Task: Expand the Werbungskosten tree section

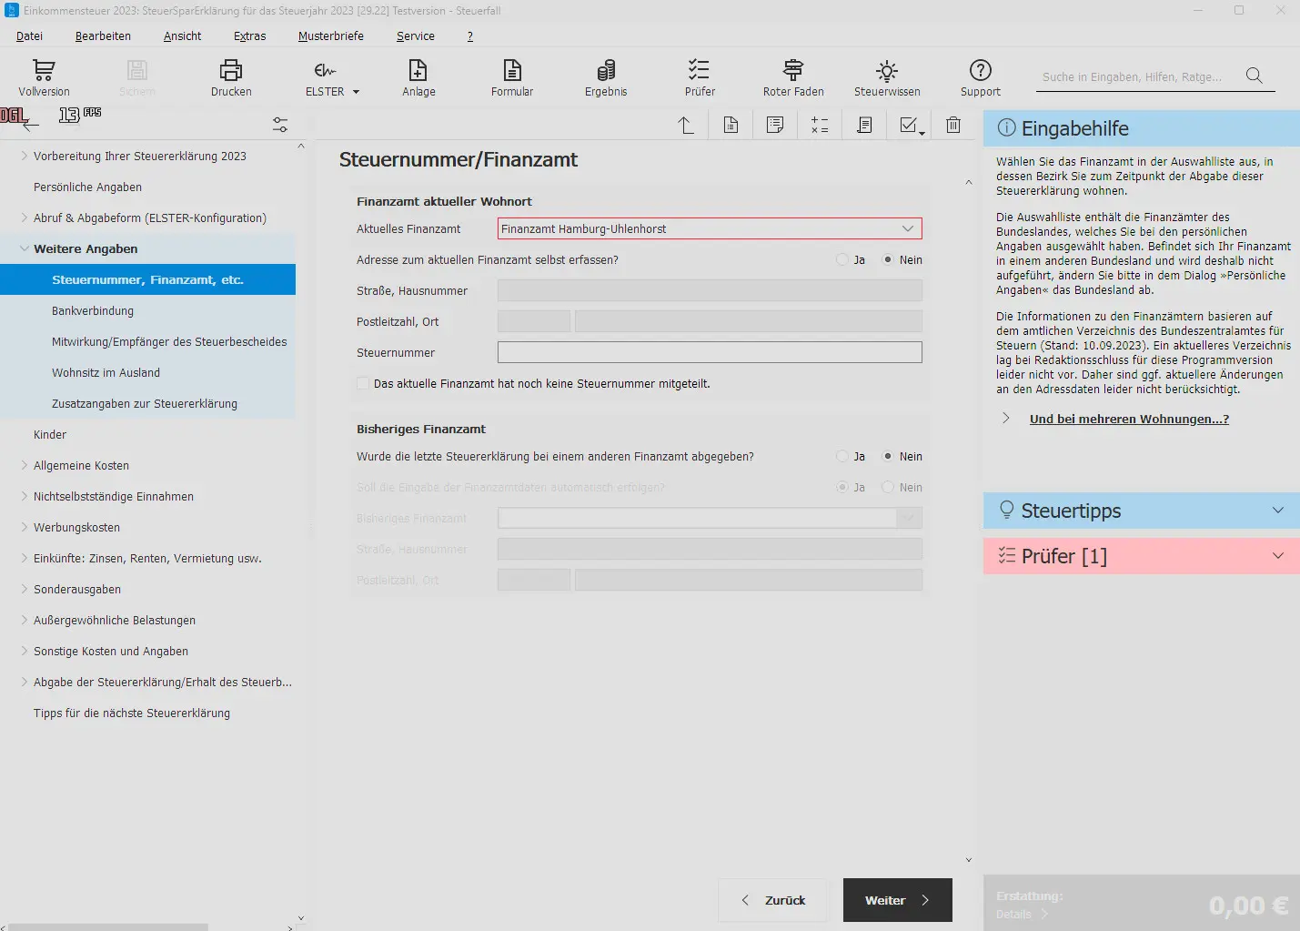Action: click(25, 528)
